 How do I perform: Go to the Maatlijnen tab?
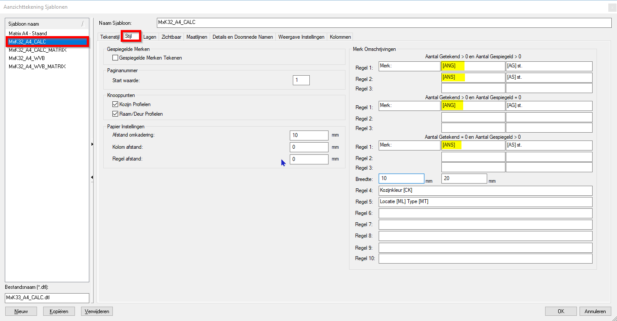(x=197, y=37)
